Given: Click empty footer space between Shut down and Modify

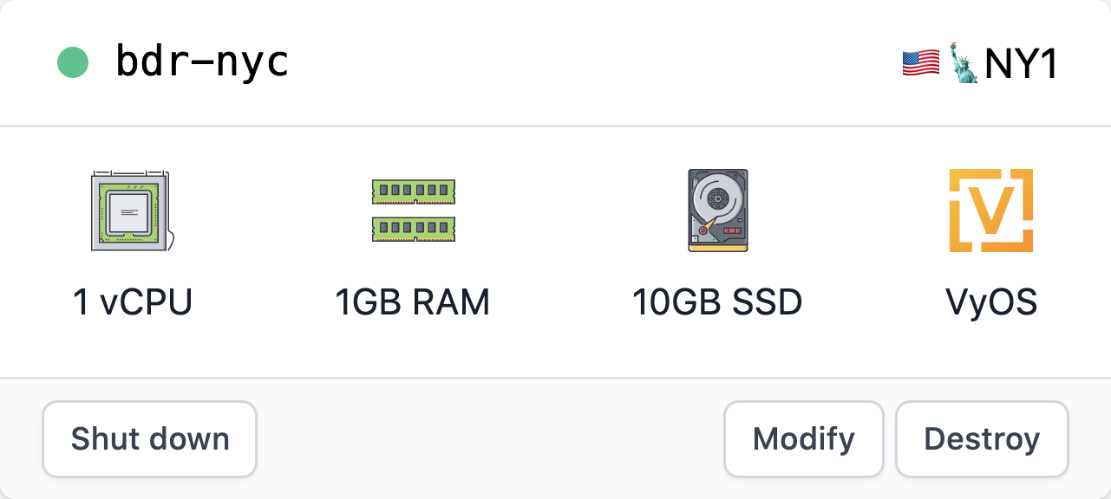Looking at the screenshot, I should [490, 439].
